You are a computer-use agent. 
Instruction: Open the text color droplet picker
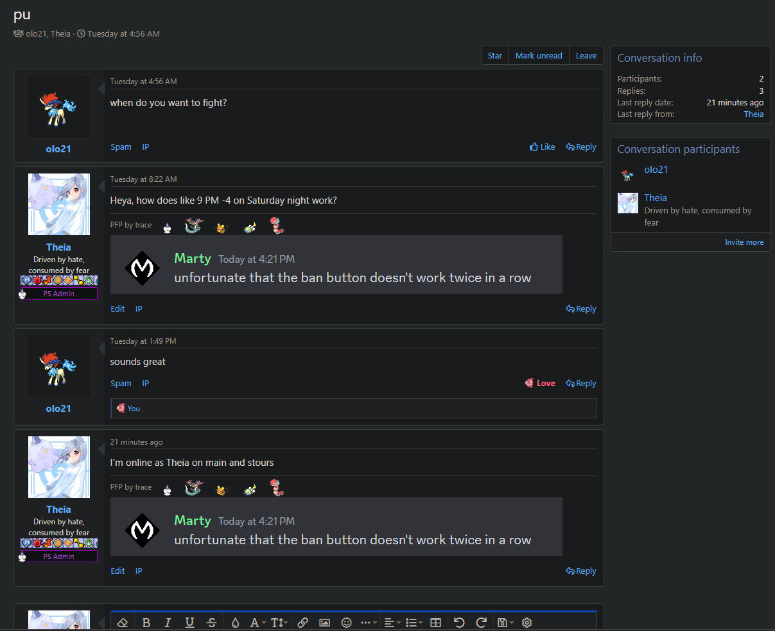pyautogui.click(x=235, y=622)
